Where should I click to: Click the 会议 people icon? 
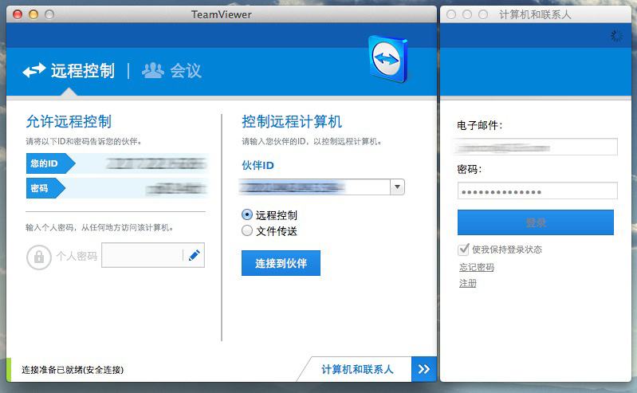(x=153, y=70)
